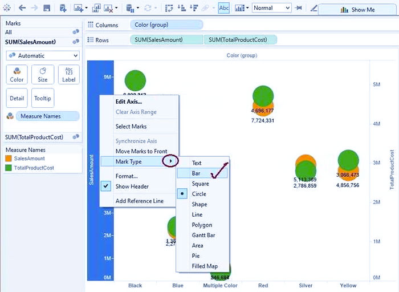The image size is (399, 292).
Task: Select Gantt Bar mark type
Action: click(202, 235)
